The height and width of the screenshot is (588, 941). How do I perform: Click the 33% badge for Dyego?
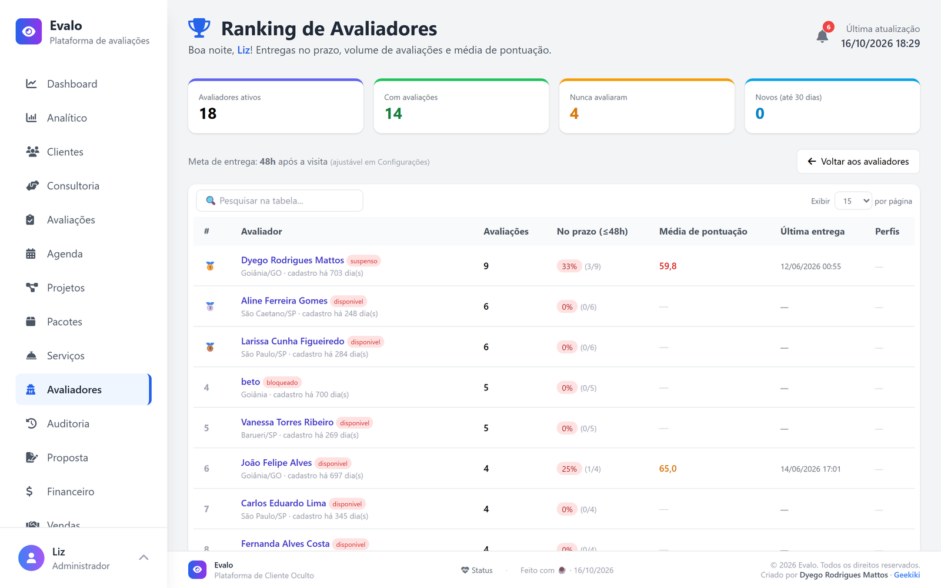click(x=569, y=266)
